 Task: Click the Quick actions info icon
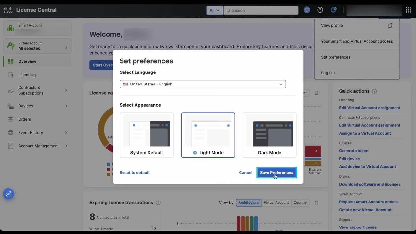pyautogui.click(x=374, y=91)
